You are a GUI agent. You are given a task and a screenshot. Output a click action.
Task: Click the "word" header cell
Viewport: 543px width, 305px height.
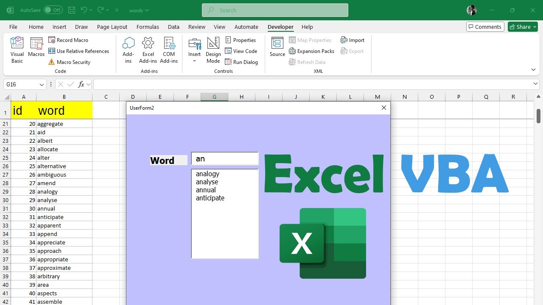(x=64, y=110)
